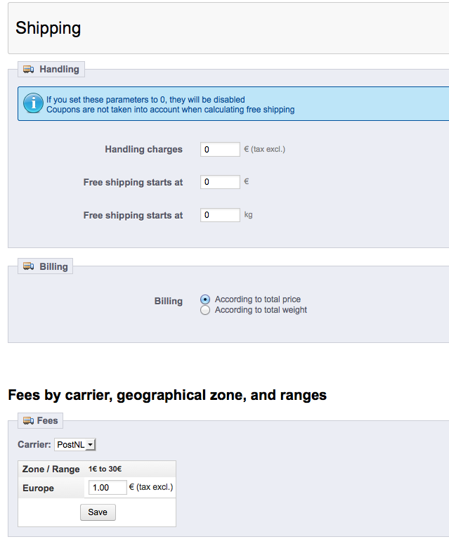The width and height of the screenshot is (449, 544).
Task: Click the Carrier: label text
Action: click(34, 444)
